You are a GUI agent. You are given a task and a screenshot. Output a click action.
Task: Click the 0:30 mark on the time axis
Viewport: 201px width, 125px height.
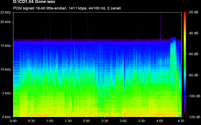click(32, 121)
